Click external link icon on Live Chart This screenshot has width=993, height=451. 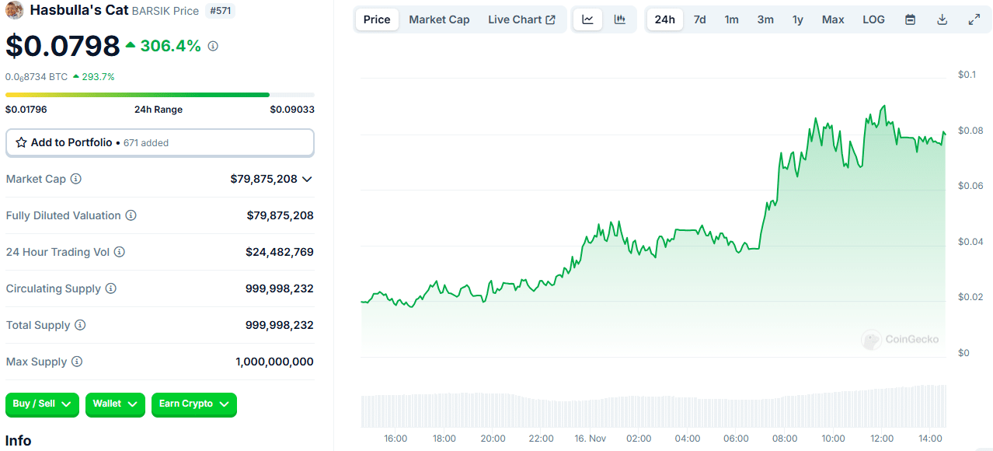tap(551, 19)
